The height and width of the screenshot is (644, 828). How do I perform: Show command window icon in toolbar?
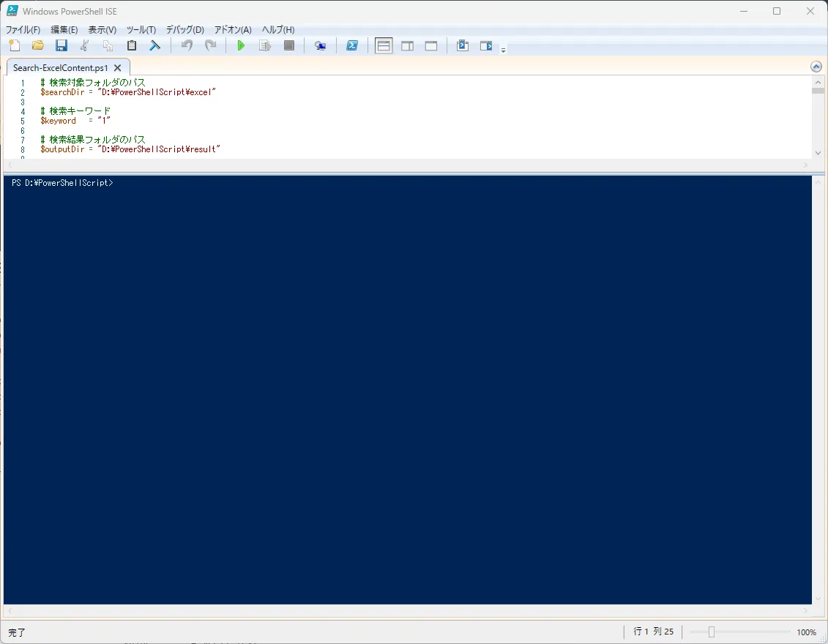463,45
